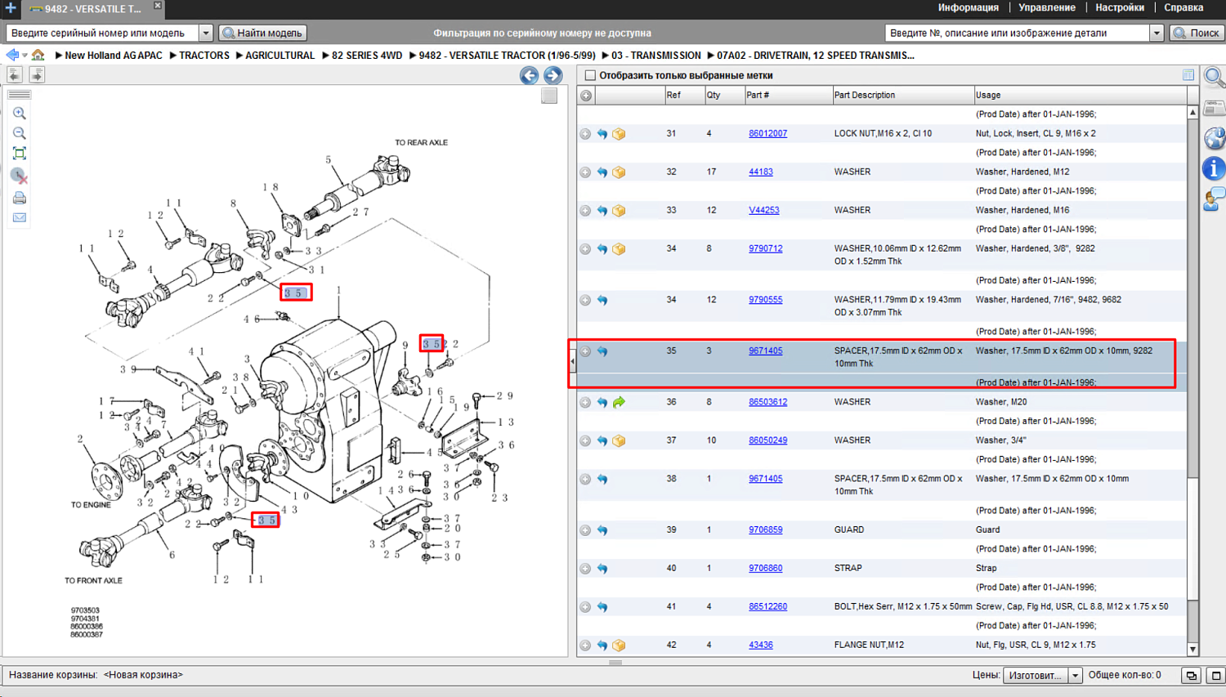
Task: Email the diagram via envelope icon
Action: (20, 218)
